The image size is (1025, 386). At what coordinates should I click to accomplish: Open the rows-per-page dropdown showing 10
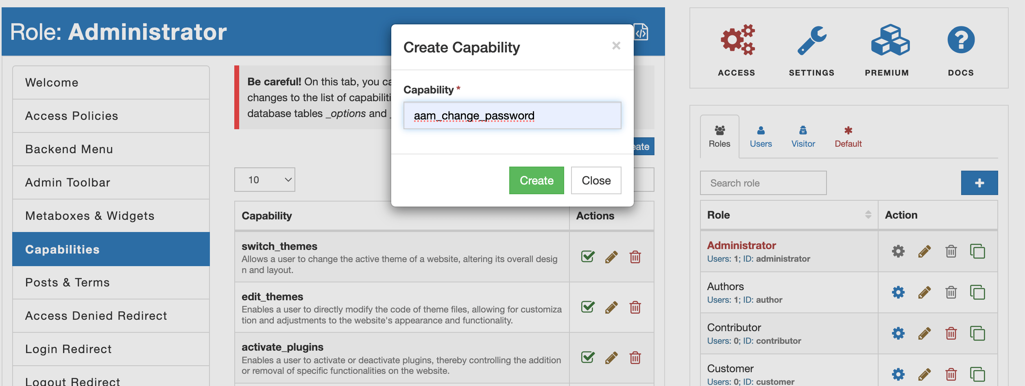point(265,180)
